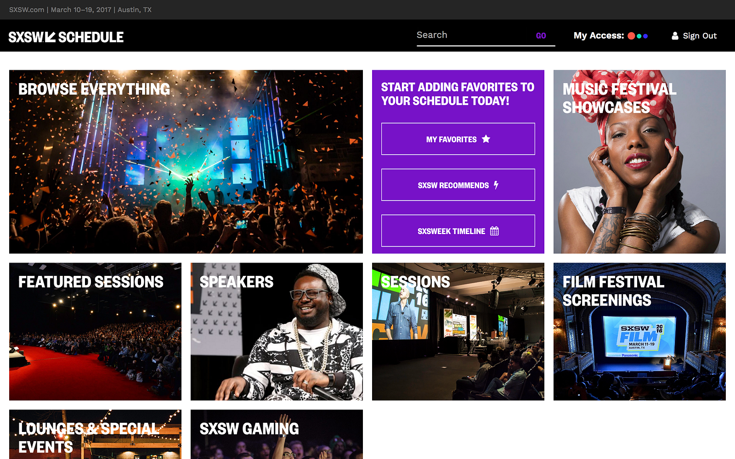Open the SXSW.com link in top bar
Screen dimensions: 735x459
pyautogui.click(x=27, y=10)
